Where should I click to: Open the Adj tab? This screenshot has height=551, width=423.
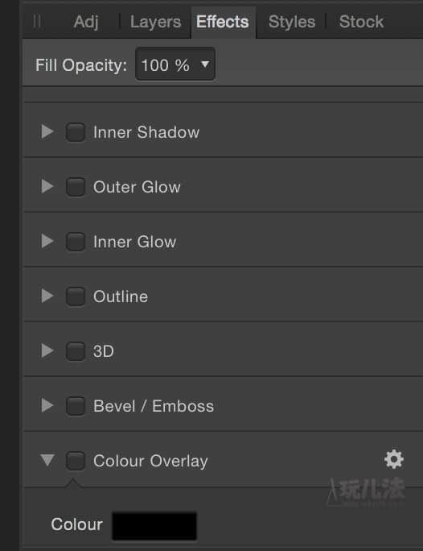[86, 22]
